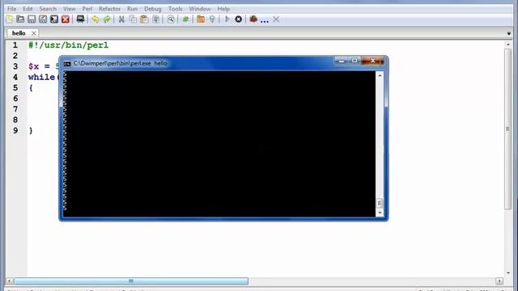Open the View menu
Screen dimensions: 518x291
pyautogui.click(x=70, y=9)
